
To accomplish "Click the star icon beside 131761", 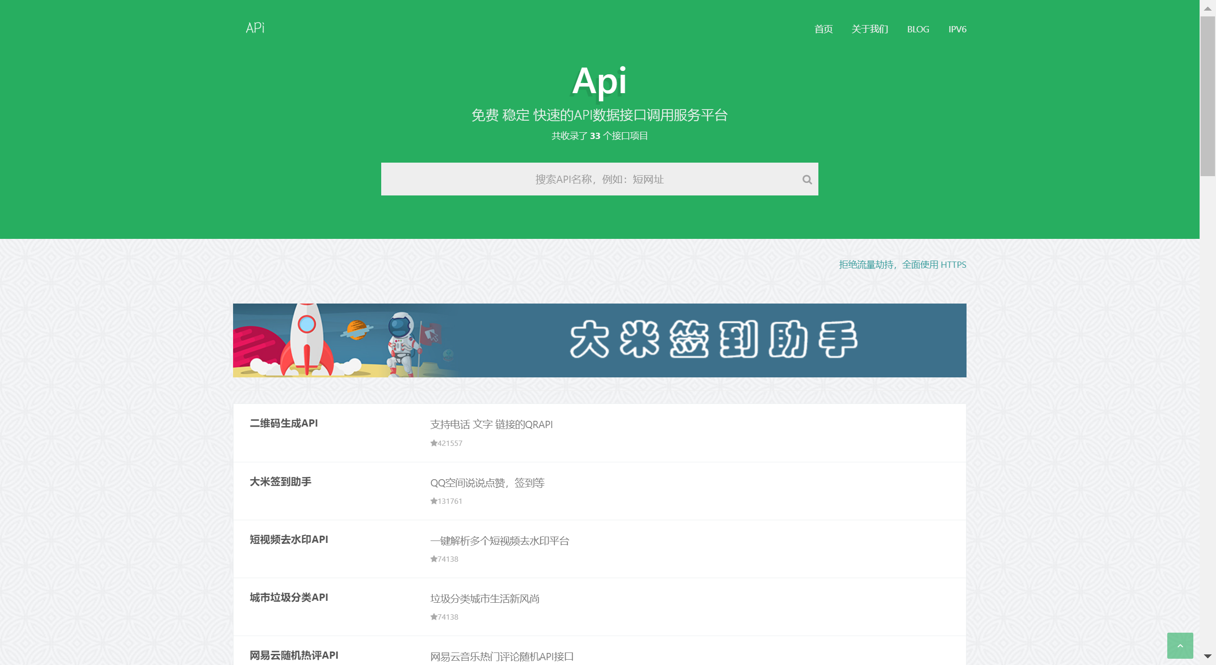I will [x=433, y=501].
